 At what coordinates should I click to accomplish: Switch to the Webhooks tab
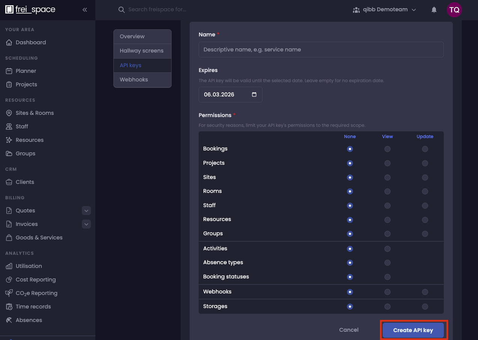coord(134,80)
